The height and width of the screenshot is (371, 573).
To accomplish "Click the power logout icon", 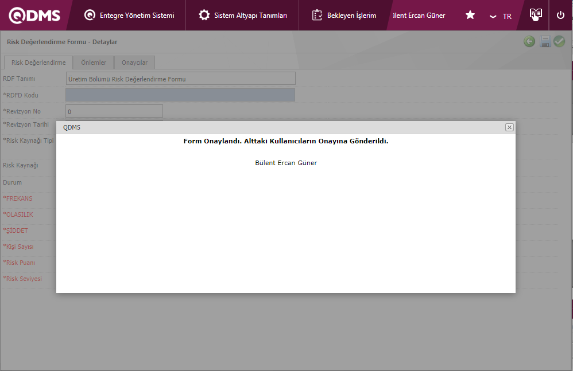I will coord(560,15).
